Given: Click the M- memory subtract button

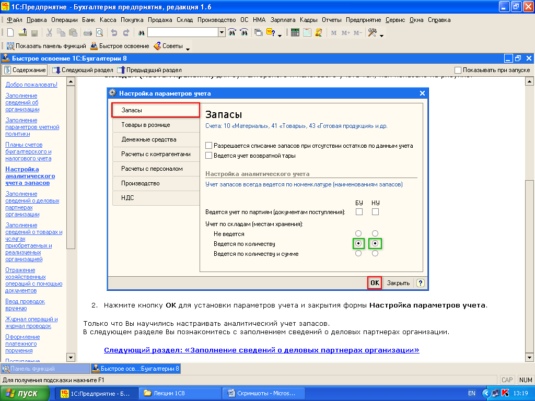Looking at the screenshot, I should tap(357, 33).
